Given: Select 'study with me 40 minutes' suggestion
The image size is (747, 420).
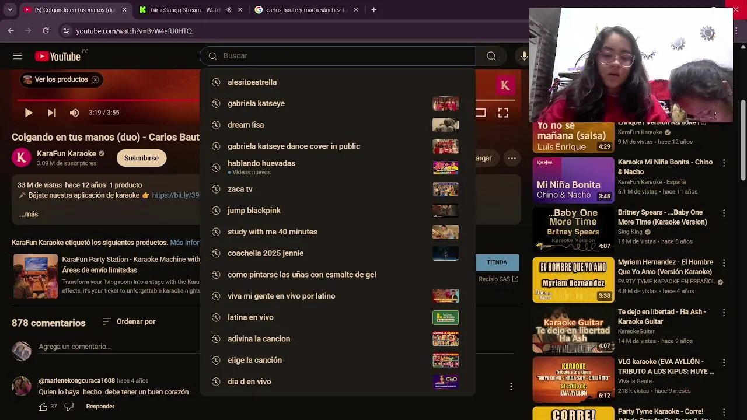Looking at the screenshot, I should pos(338,232).
